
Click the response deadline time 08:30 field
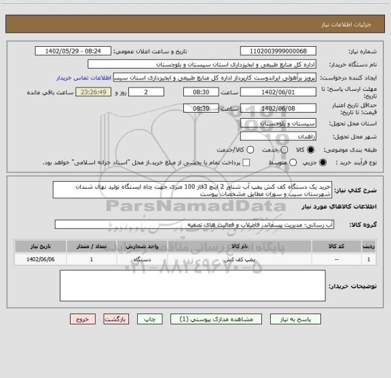(201, 92)
